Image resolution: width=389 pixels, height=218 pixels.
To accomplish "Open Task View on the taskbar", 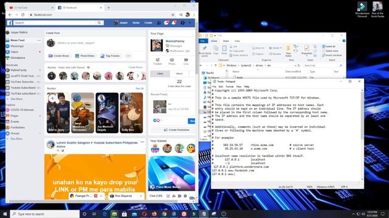I will click(94, 214).
